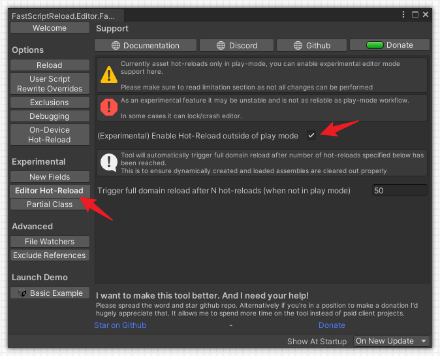Click the Advanced section heading
This screenshot has height=356, width=440.
point(32,226)
